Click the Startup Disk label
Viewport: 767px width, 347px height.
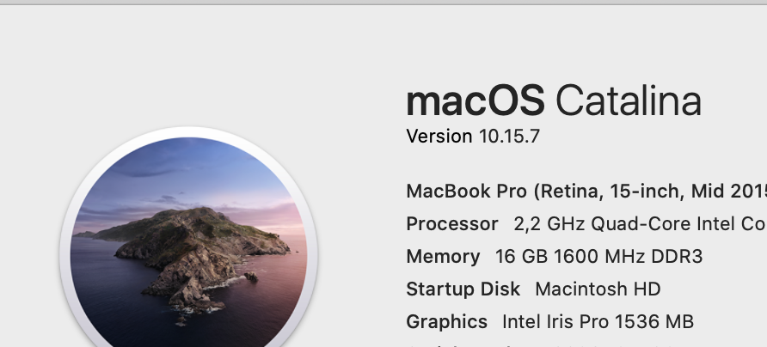(x=463, y=289)
